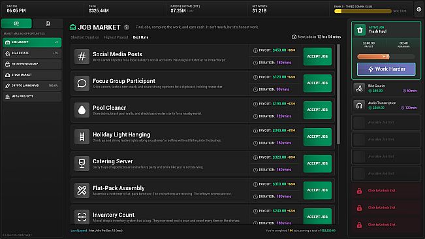425x239 pixels.
Task: Select the money opportunities tab icon
Action: [16, 24]
